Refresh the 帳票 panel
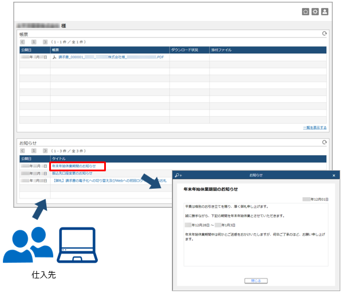Image resolution: width=342 pixels, height=294 pixels. (x=324, y=34)
